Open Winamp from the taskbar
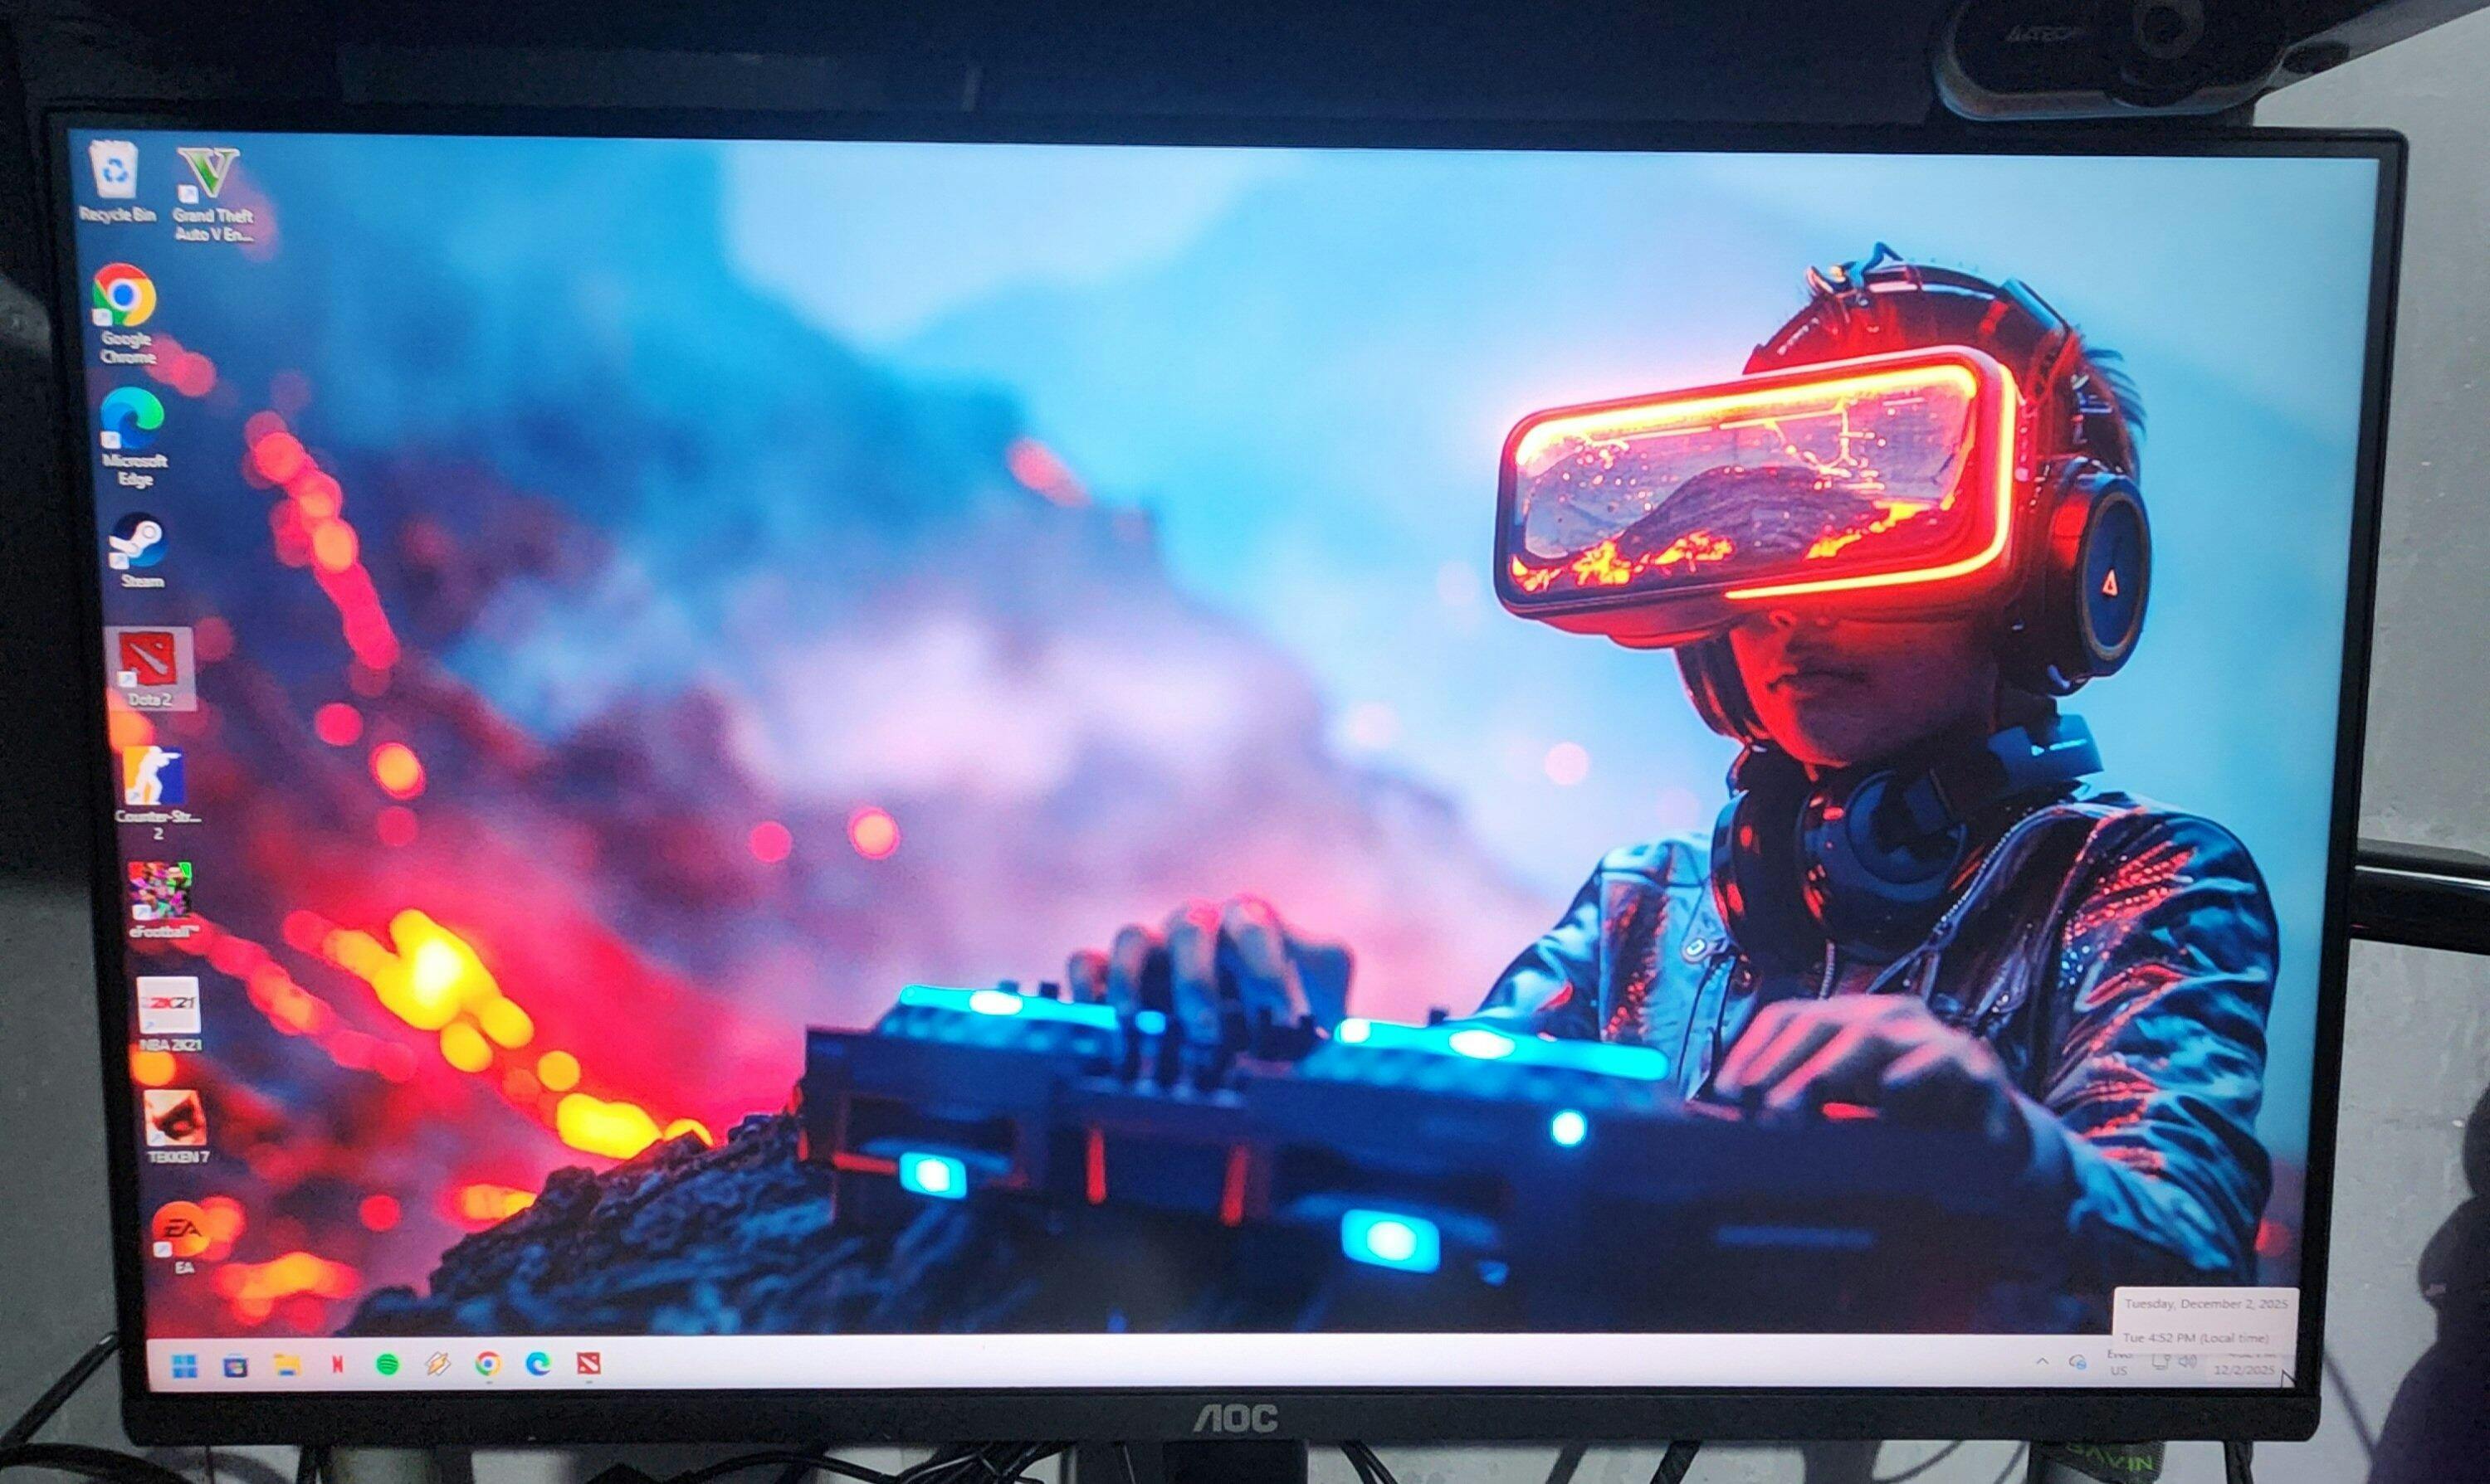The image size is (2490, 1484). pos(437,1365)
